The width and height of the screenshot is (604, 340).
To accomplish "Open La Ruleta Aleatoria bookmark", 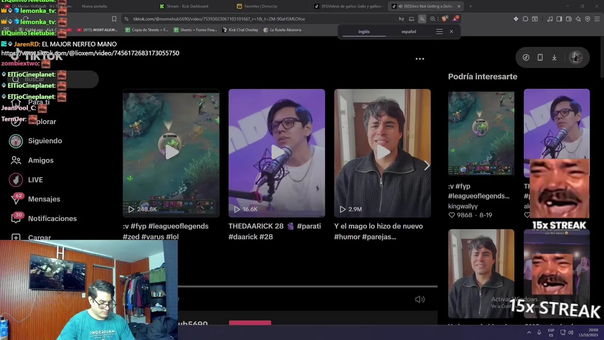I will [282, 30].
